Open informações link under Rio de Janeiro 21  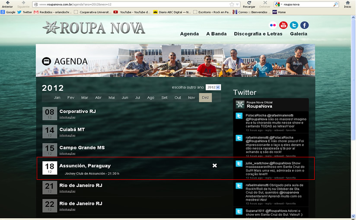tap(67, 191)
